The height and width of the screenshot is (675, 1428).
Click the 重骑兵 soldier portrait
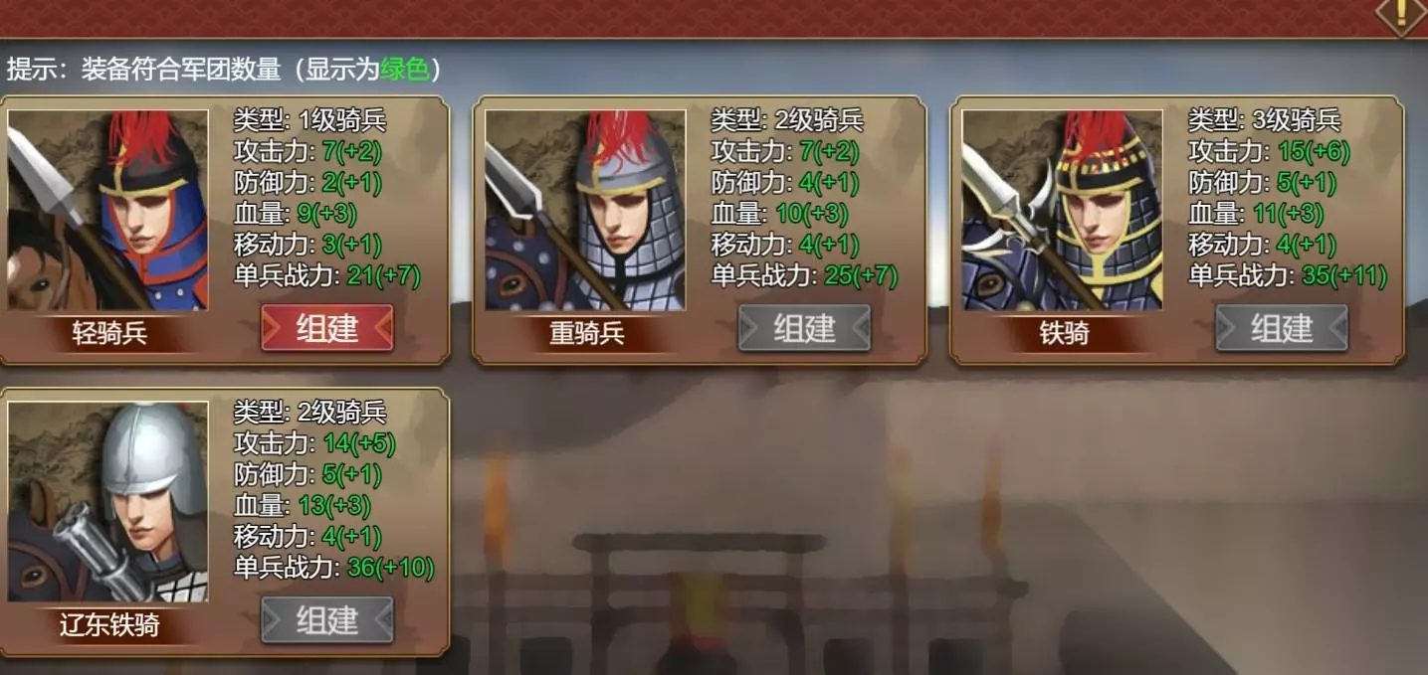tap(585, 210)
